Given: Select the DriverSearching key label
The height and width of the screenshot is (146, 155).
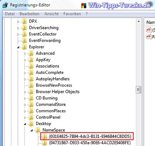Looking at the screenshot, I should click(x=44, y=28).
